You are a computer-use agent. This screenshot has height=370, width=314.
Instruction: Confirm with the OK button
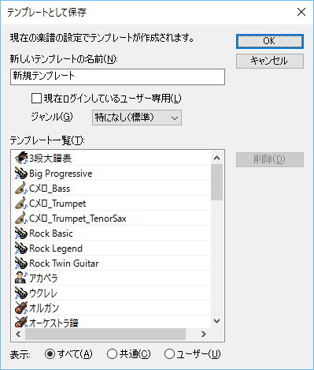(x=270, y=41)
